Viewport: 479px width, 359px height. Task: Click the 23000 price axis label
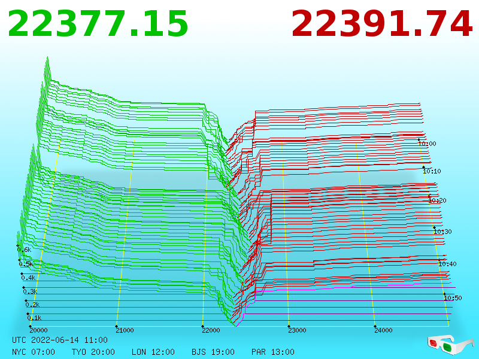click(297, 330)
